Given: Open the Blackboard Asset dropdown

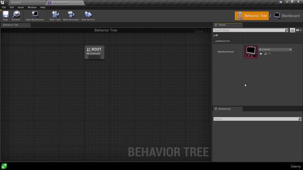Looking at the screenshot, I should point(275,50).
